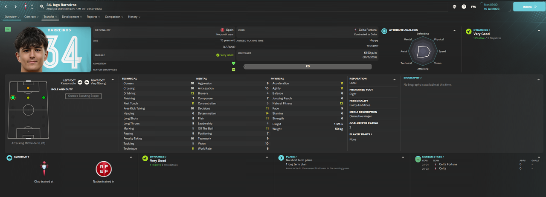Click the FM menu icon
The width and height of the screenshot is (546, 197).
coord(473,6)
